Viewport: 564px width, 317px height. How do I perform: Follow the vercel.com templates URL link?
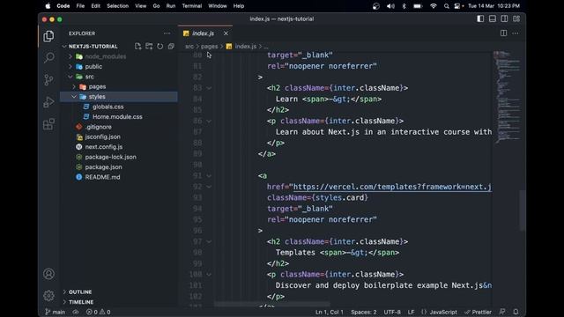point(392,187)
